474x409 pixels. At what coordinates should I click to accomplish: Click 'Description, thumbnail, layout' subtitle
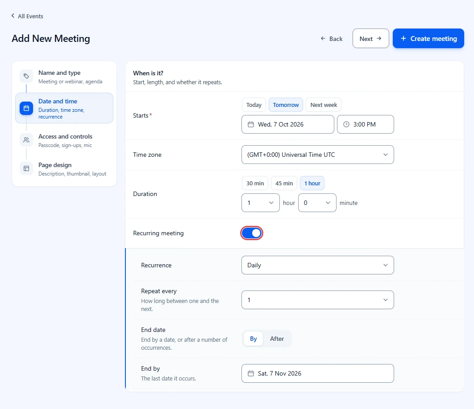(x=72, y=174)
